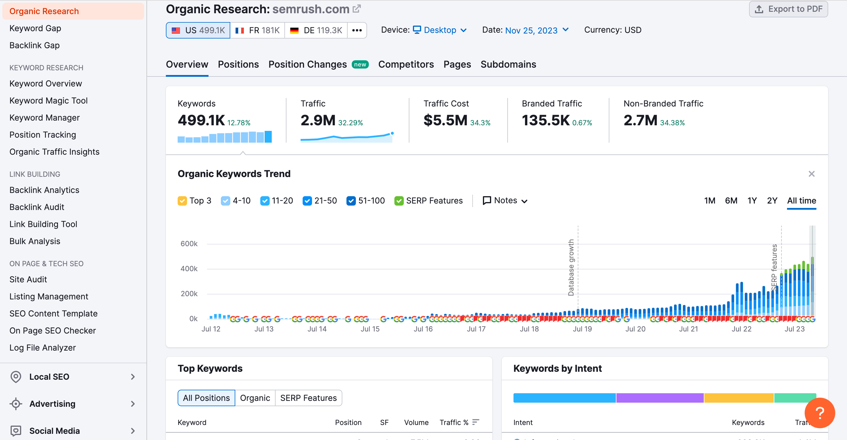Image resolution: width=847 pixels, height=440 pixels.
Task: Click the Export to PDF upload icon
Action: click(759, 9)
